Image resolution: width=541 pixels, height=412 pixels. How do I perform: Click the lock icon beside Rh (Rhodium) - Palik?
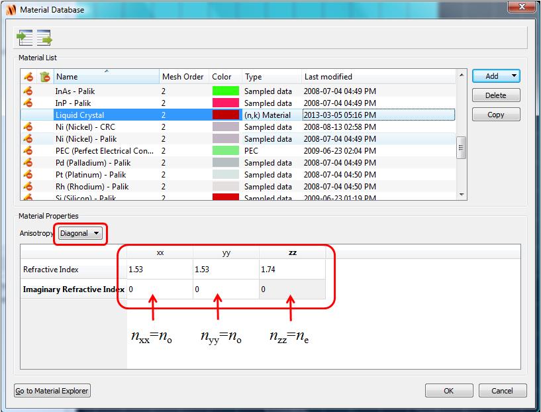[x=28, y=186]
